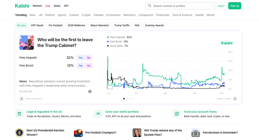
Task: Select the Trending category tab
Action: pos(21,15)
